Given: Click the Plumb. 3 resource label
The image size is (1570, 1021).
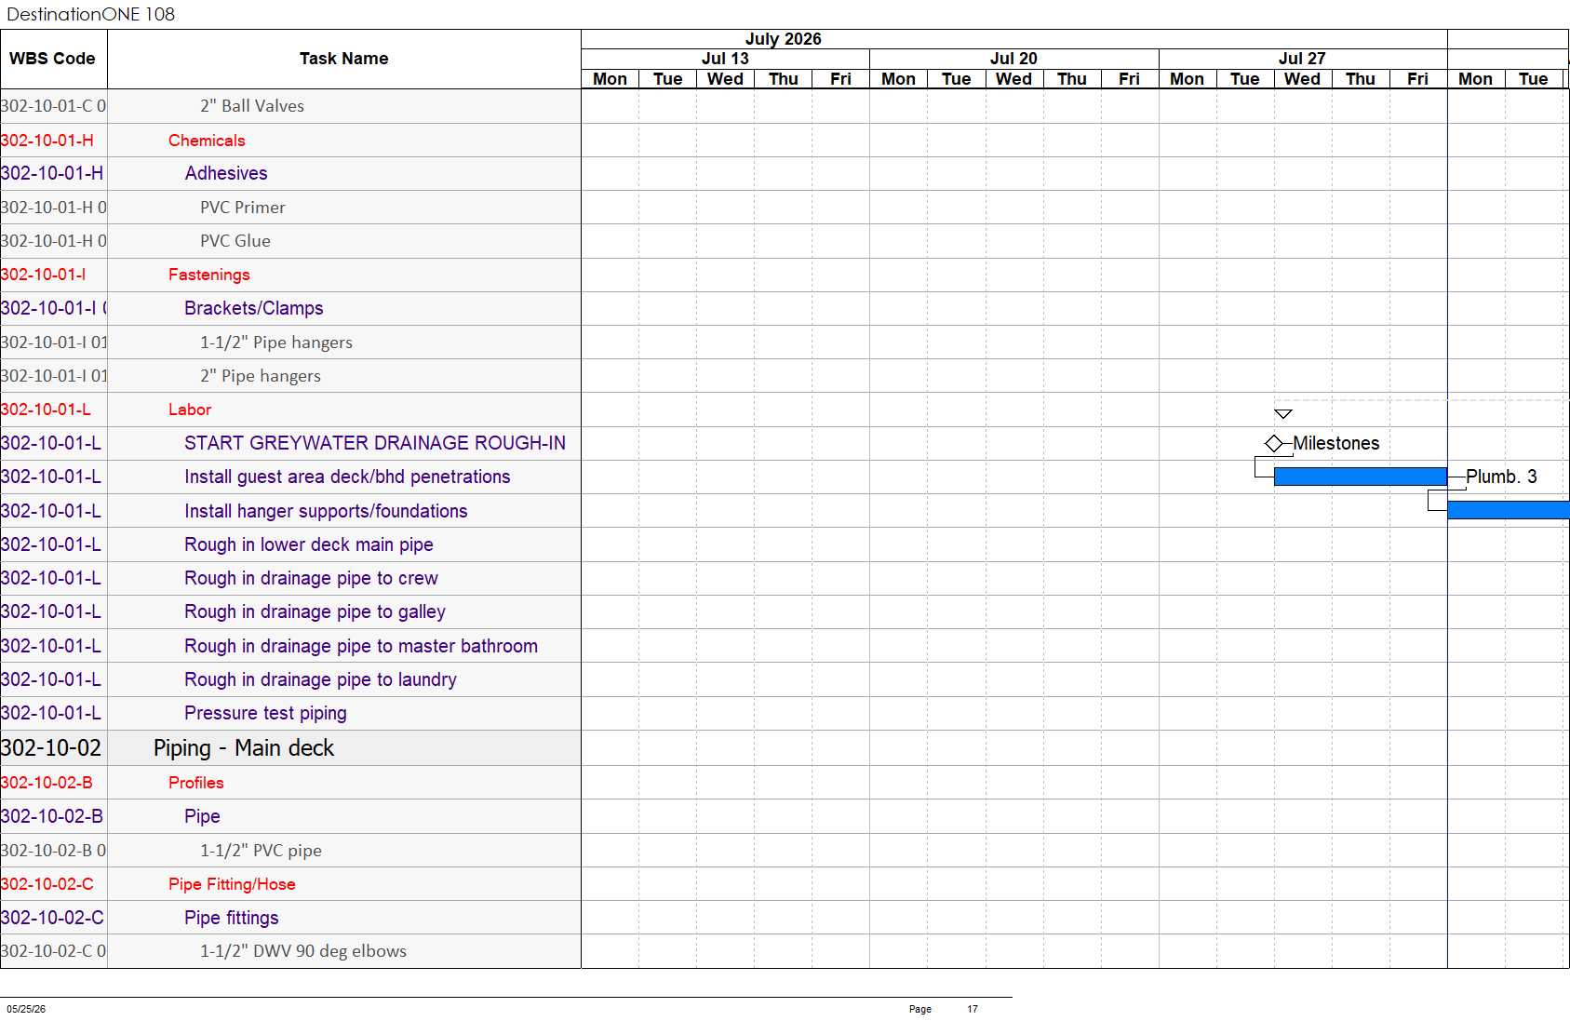Looking at the screenshot, I should 1501,477.
